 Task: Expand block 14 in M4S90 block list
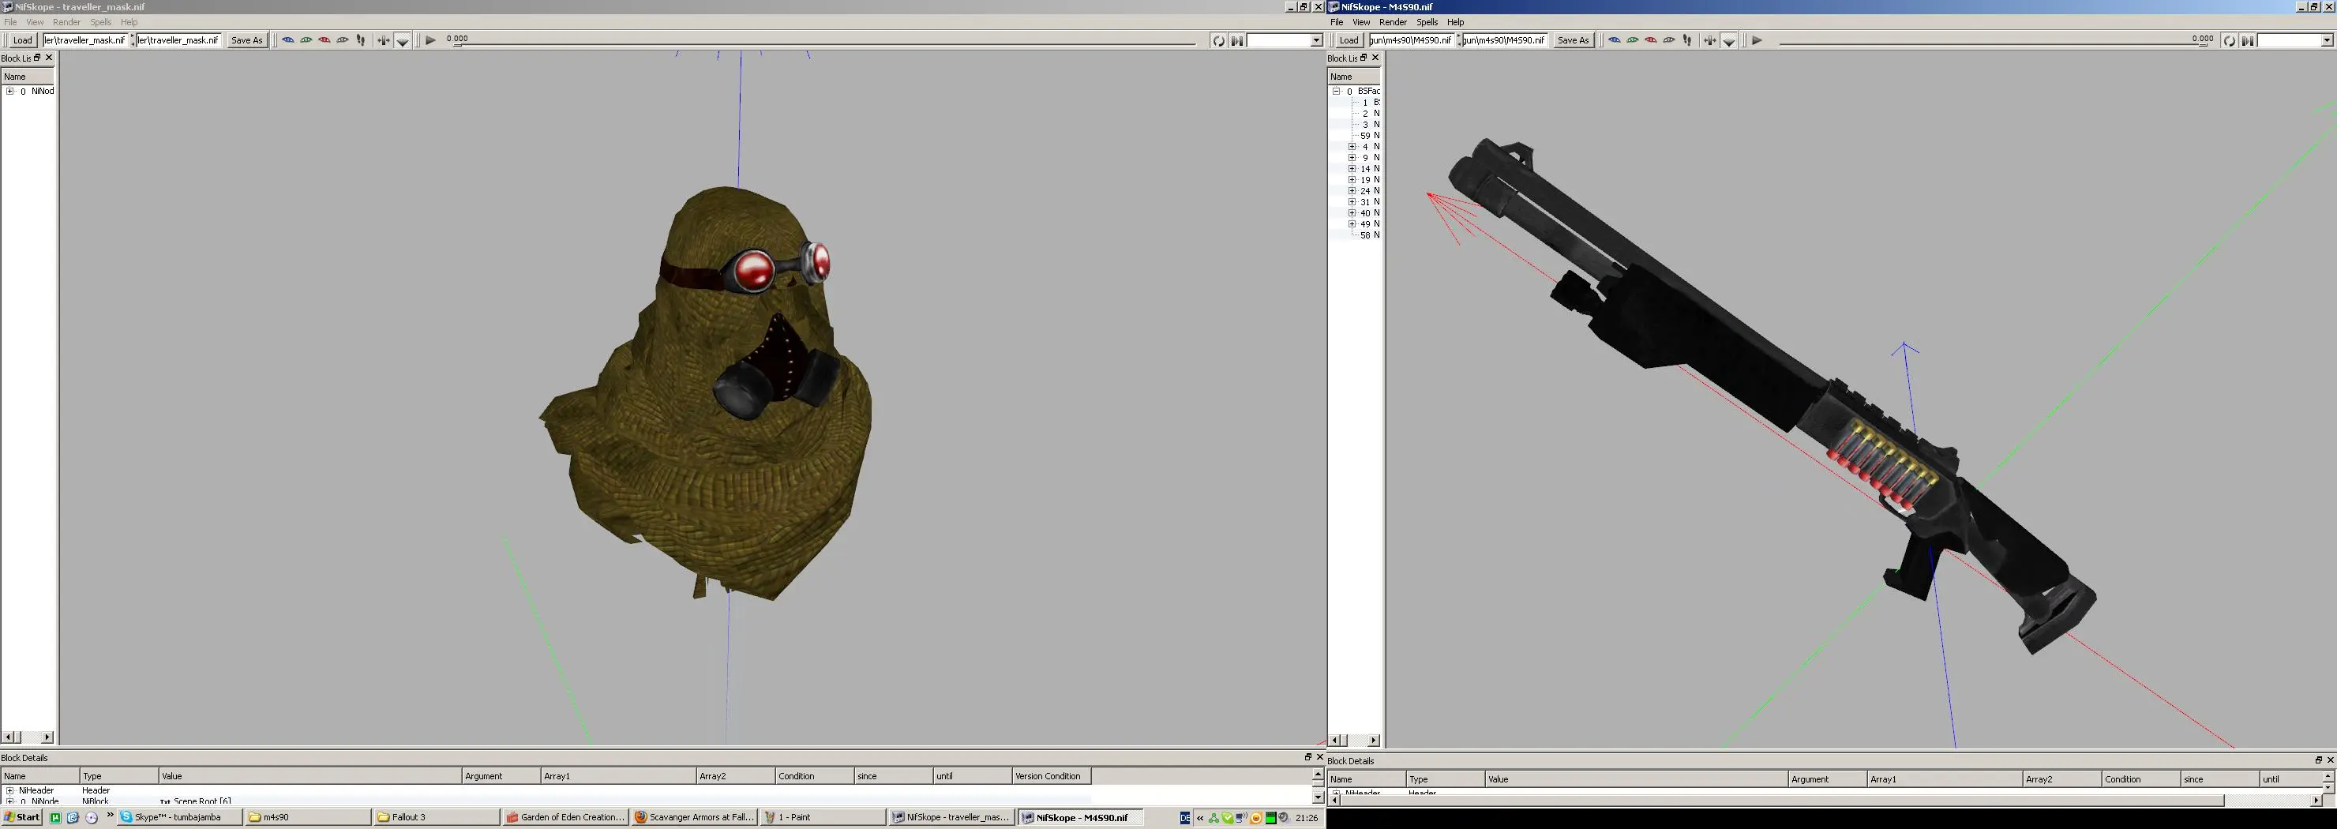[x=1352, y=169]
